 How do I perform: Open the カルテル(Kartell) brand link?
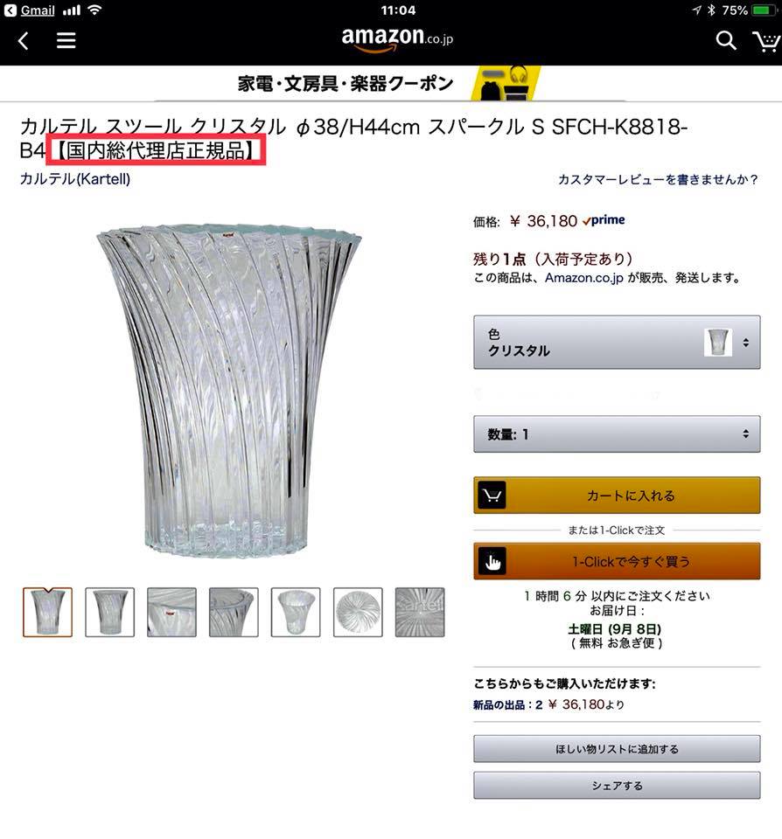point(75,178)
